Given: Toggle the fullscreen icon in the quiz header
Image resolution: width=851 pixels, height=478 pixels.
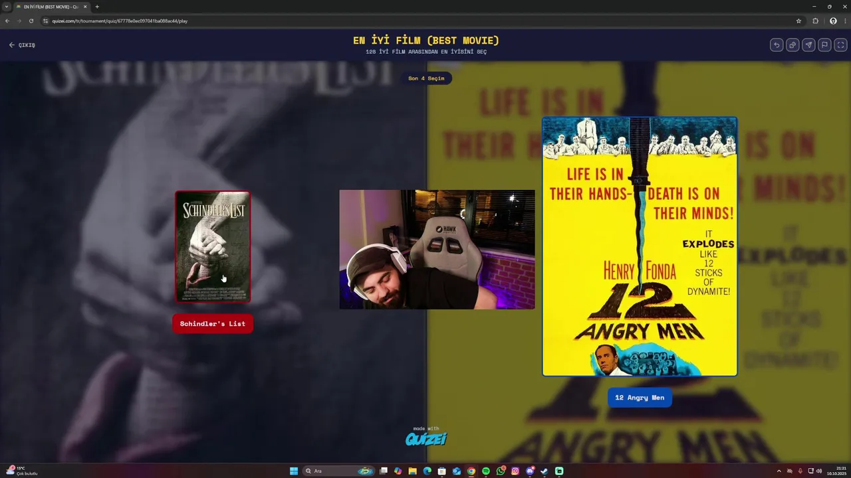Looking at the screenshot, I should 840,45.
